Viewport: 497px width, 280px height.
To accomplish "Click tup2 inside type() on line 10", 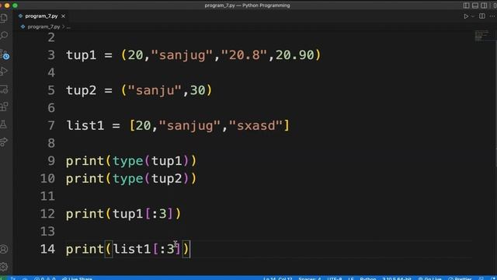I will (x=166, y=178).
